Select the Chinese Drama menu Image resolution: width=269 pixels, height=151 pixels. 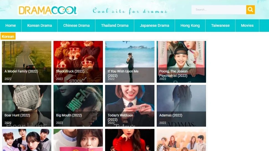tap(76, 25)
